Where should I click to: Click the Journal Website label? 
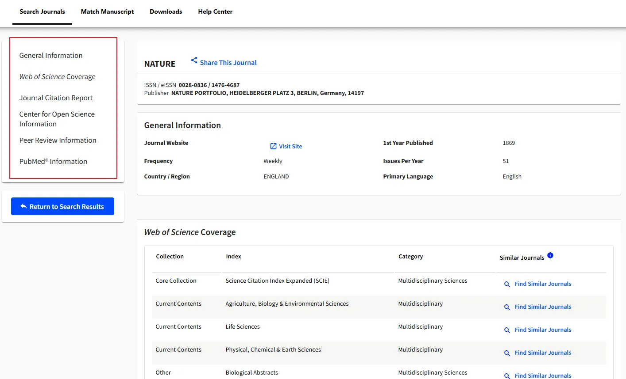pos(166,143)
